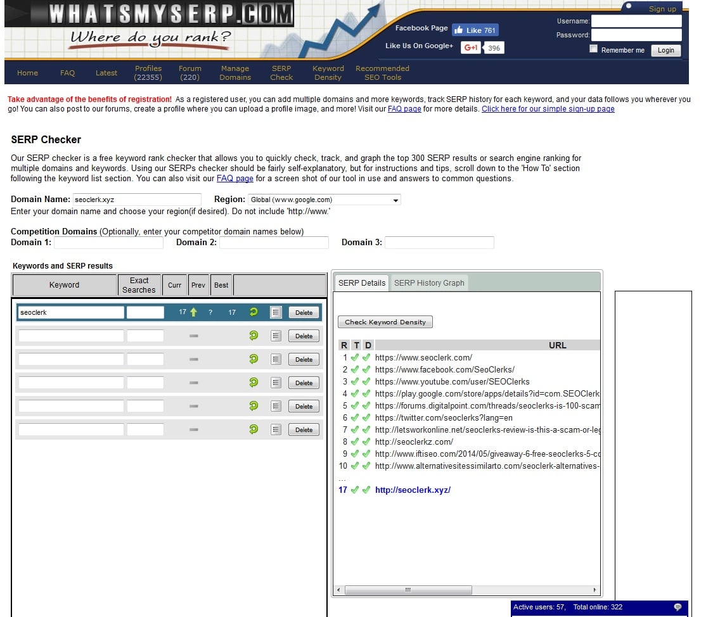Click the highlighted http://seoclerk.xyz/ result URL
The image size is (713, 617).
(x=413, y=490)
